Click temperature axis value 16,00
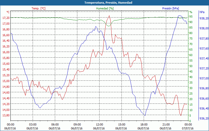The width and height of the screenshot is (209, 131). 6,52
